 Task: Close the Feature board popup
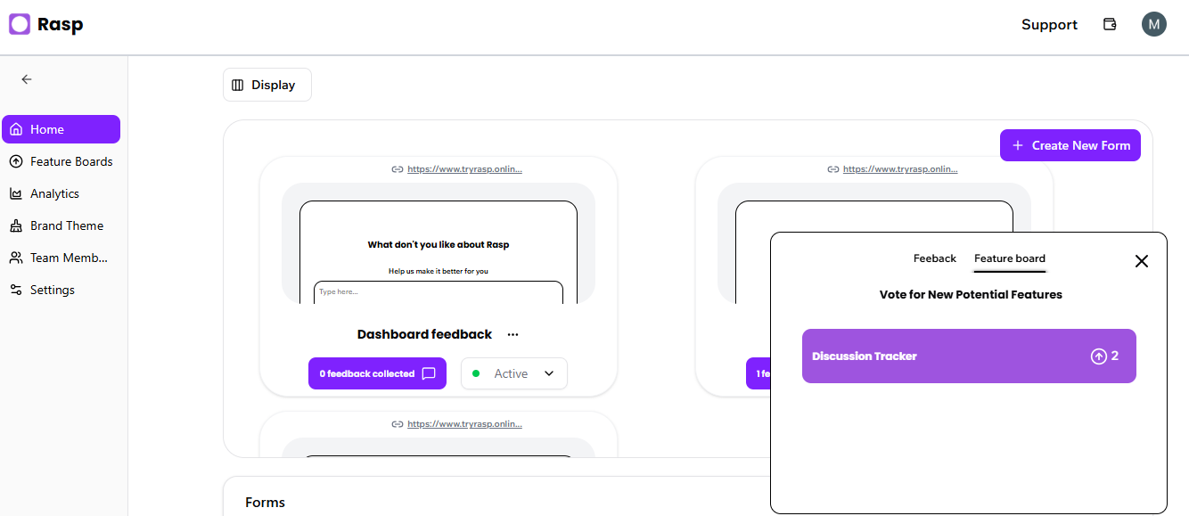coord(1141,261)
